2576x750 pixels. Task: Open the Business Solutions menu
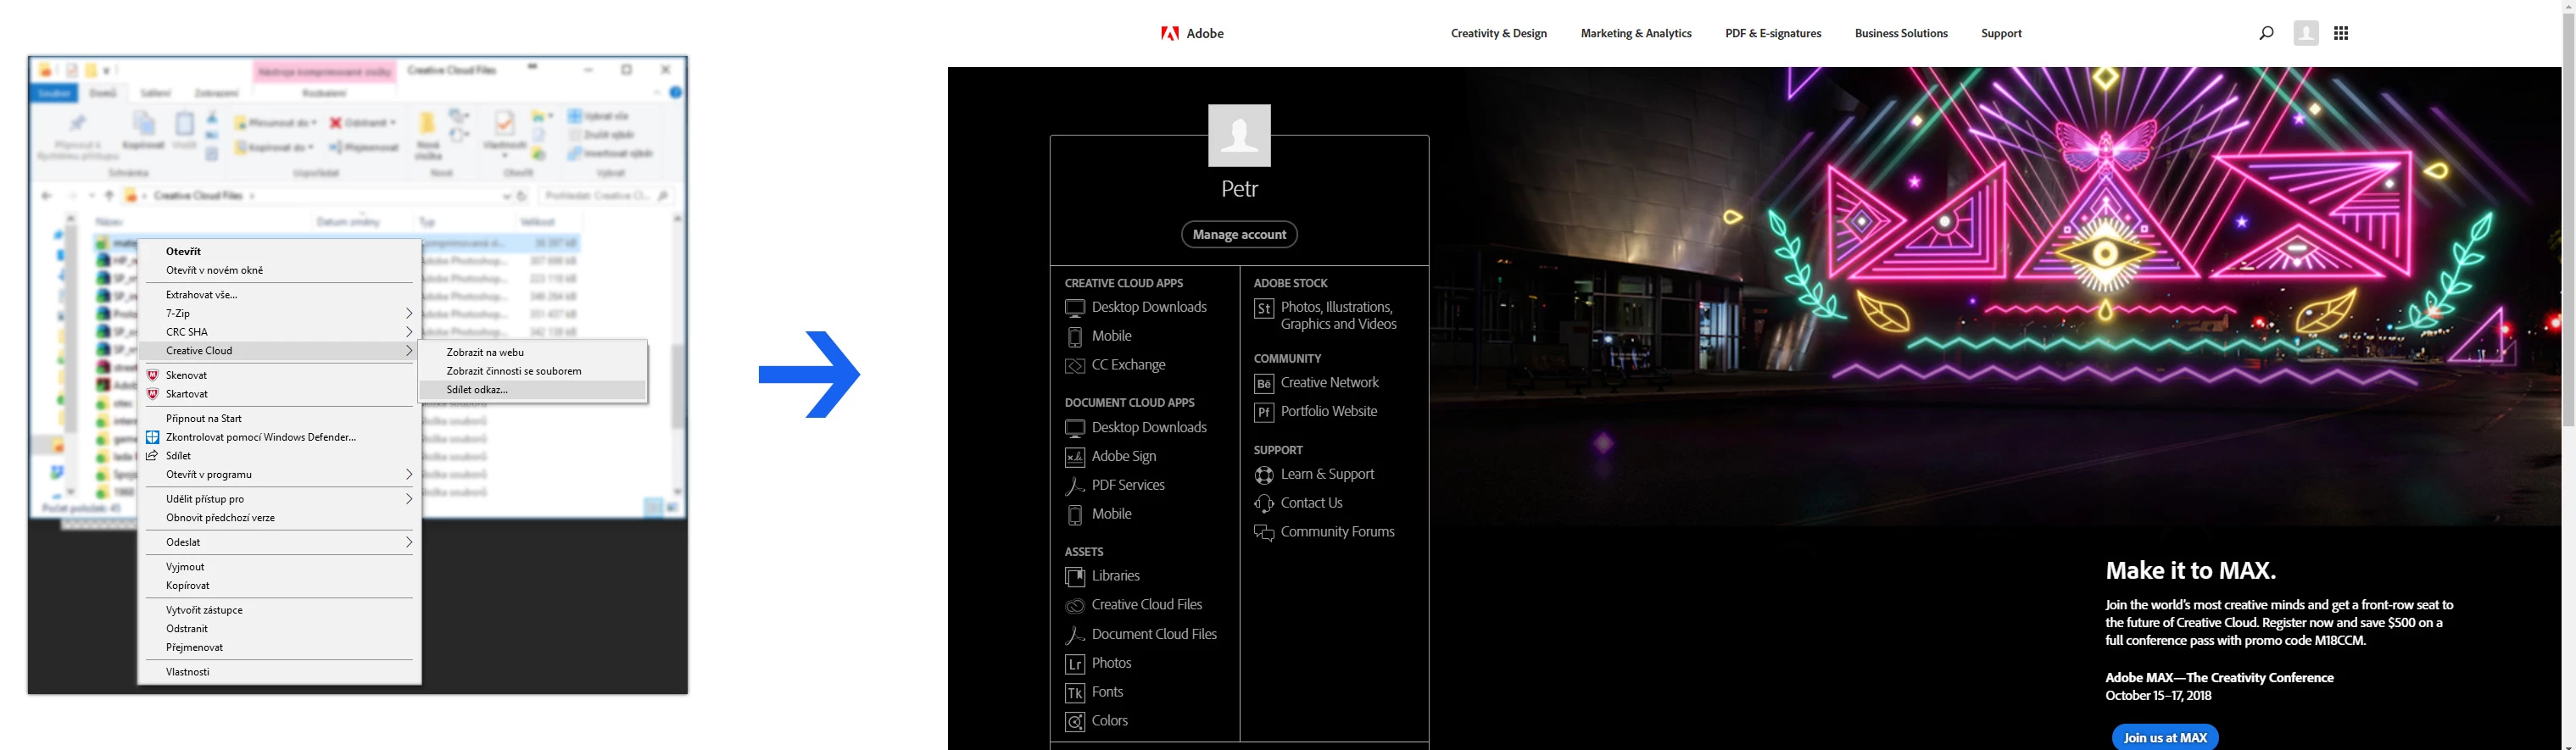click(1901, 33)
